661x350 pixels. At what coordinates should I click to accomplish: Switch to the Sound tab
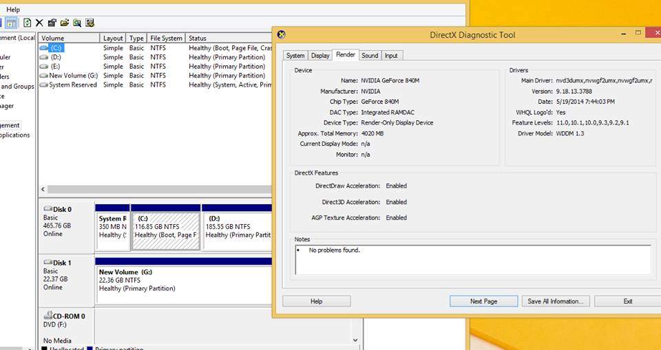[x=370, y=56]
